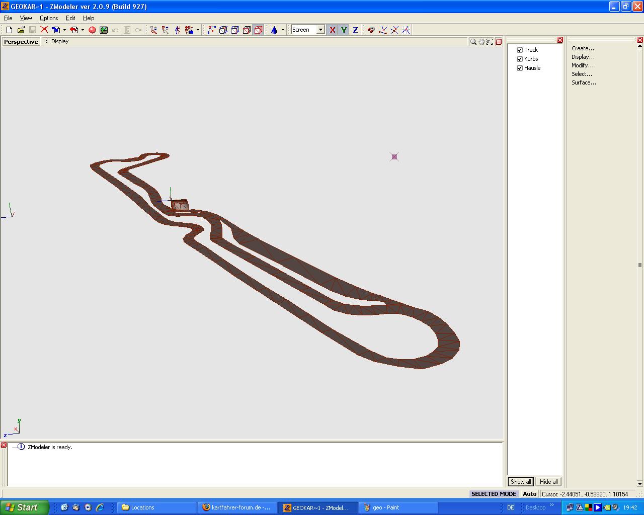The width and height of the screenshot is (644, 515).
Task: Click the red sphere render icon
Action: (x=92, y=30)
